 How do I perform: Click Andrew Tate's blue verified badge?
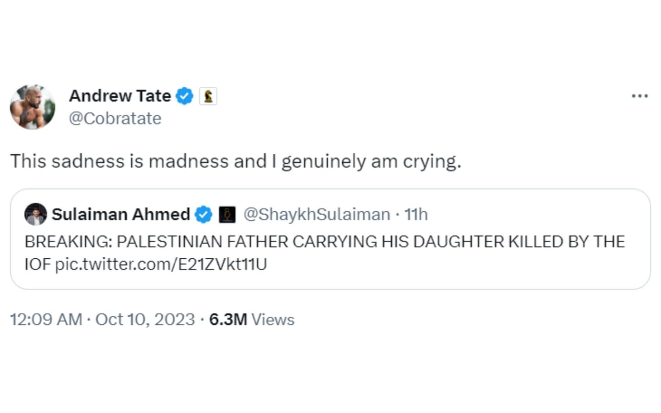184,96
